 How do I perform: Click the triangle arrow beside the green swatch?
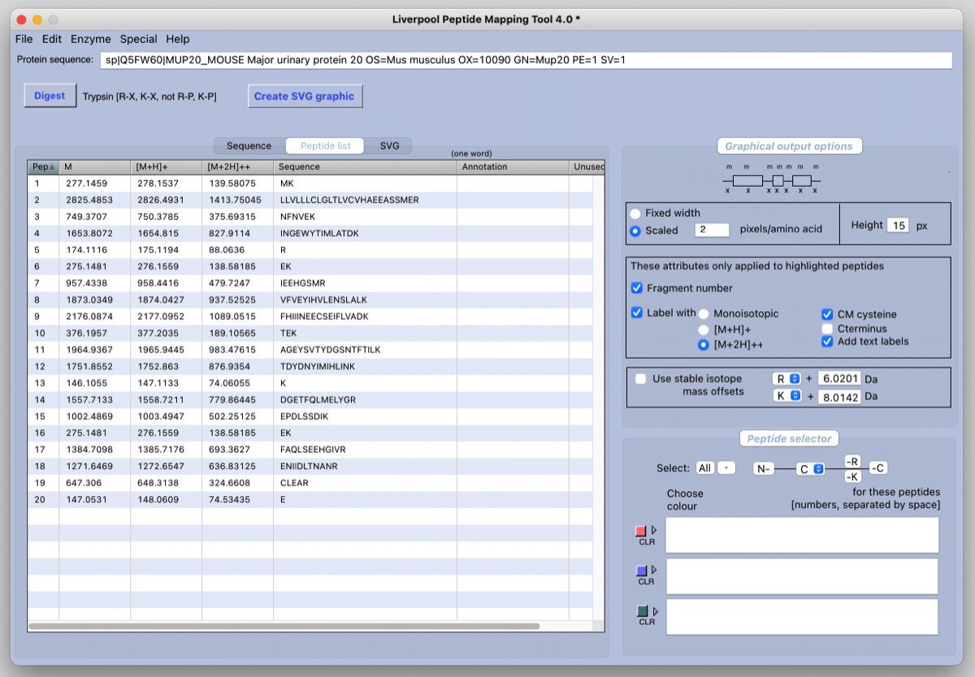coord(654,610)
